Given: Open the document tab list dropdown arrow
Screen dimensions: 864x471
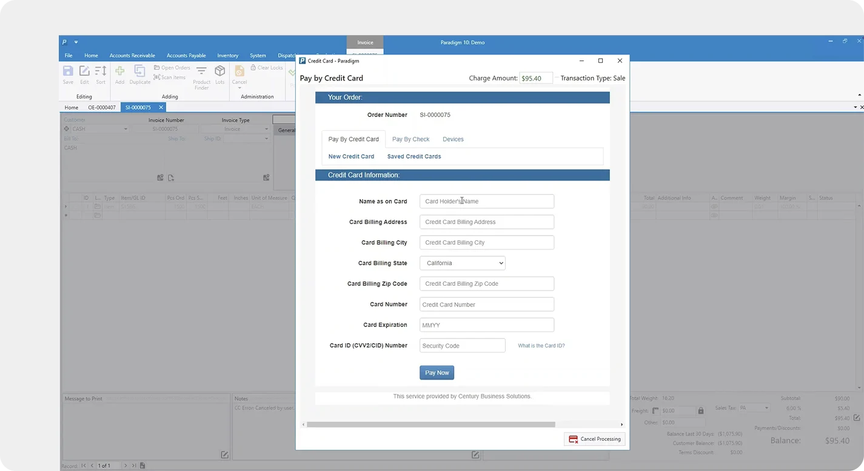Looking at the screenshot, I should pyautogui.click(x=855, y=107).
